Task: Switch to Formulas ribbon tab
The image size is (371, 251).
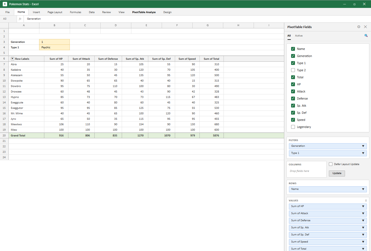Action: pyautogui.click(x=76, y=12)
